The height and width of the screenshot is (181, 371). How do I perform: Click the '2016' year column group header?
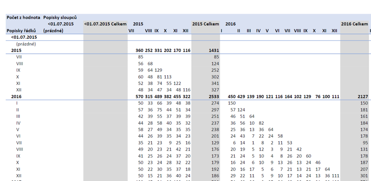[230, 24]
